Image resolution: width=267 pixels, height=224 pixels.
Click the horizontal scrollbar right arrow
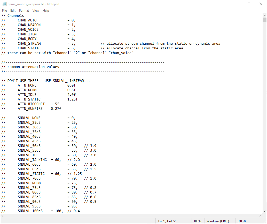click(260, 216)
